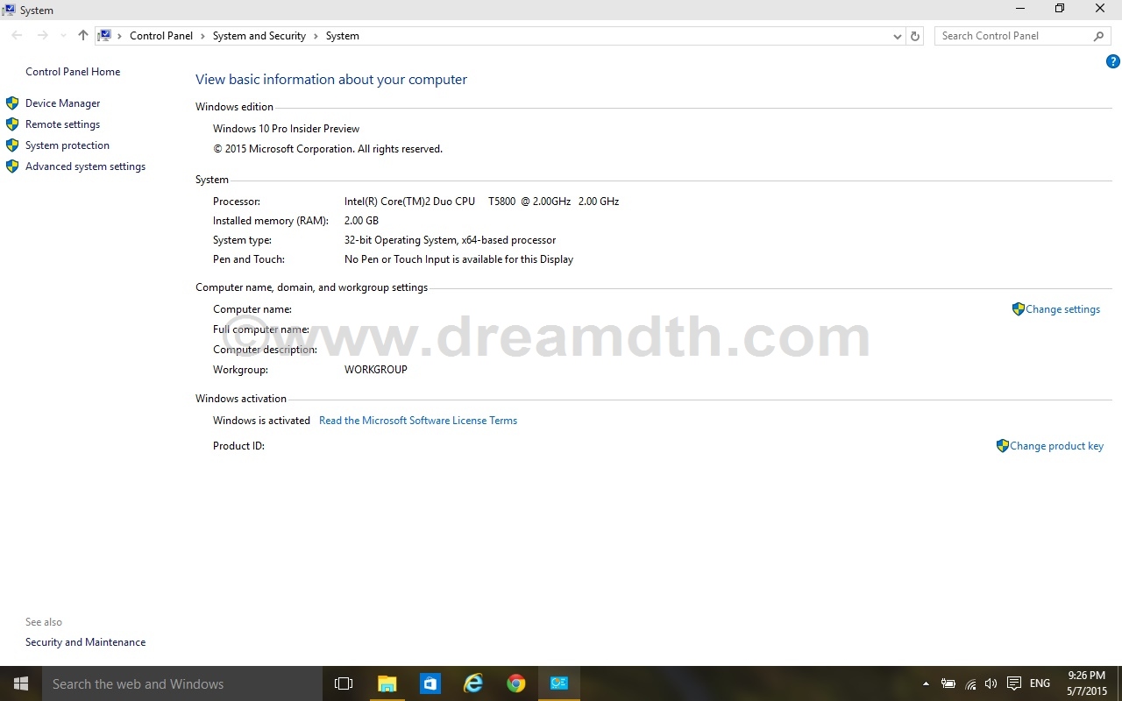Click the 2.00 GB memory value
The width and height of the screenshot is (1122, 701).
[361, 221]
